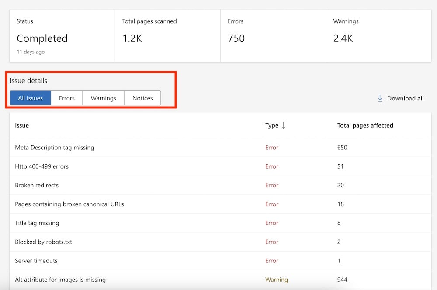437x290 pixels.
Task: Click the Issue column header
Action: pos(22,126)
